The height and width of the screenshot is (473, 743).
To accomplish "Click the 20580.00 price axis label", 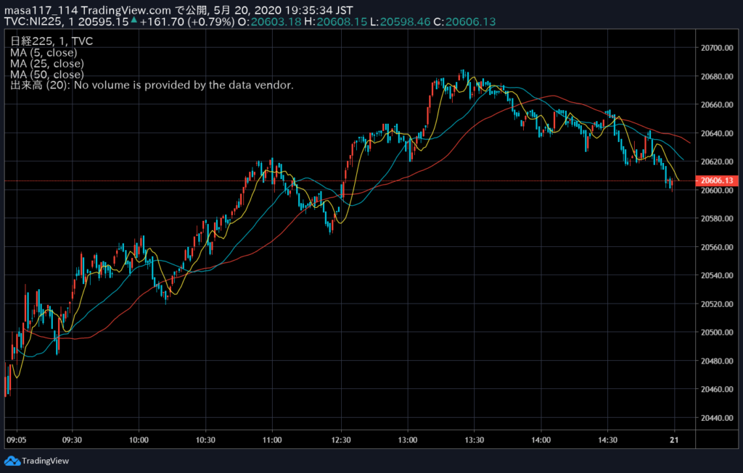I will coord(717,219).
